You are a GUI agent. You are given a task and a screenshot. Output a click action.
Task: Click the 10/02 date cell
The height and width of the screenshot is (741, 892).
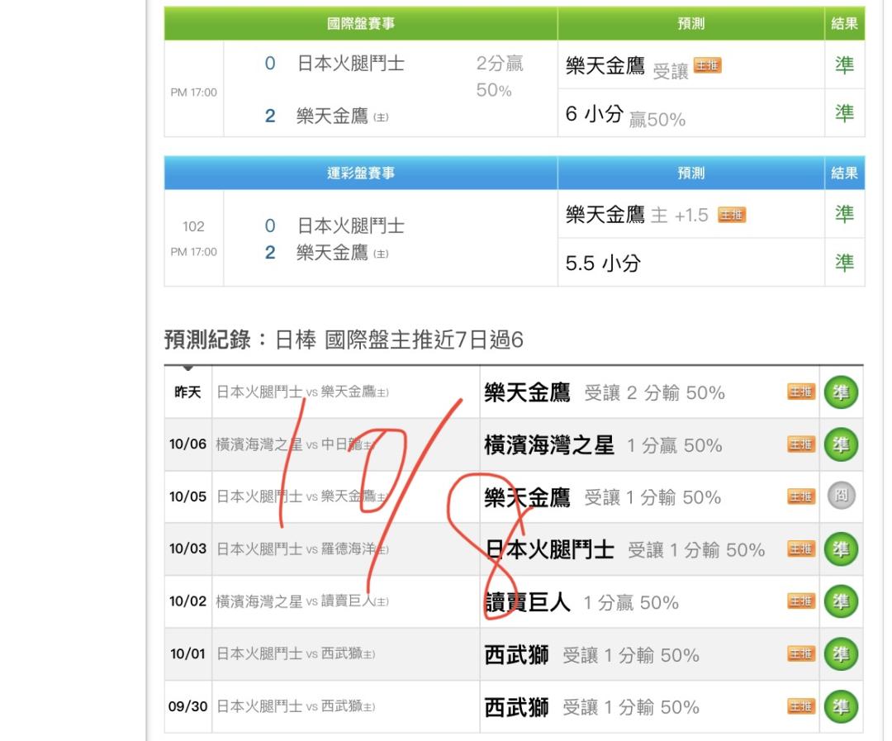click(187, 601)
